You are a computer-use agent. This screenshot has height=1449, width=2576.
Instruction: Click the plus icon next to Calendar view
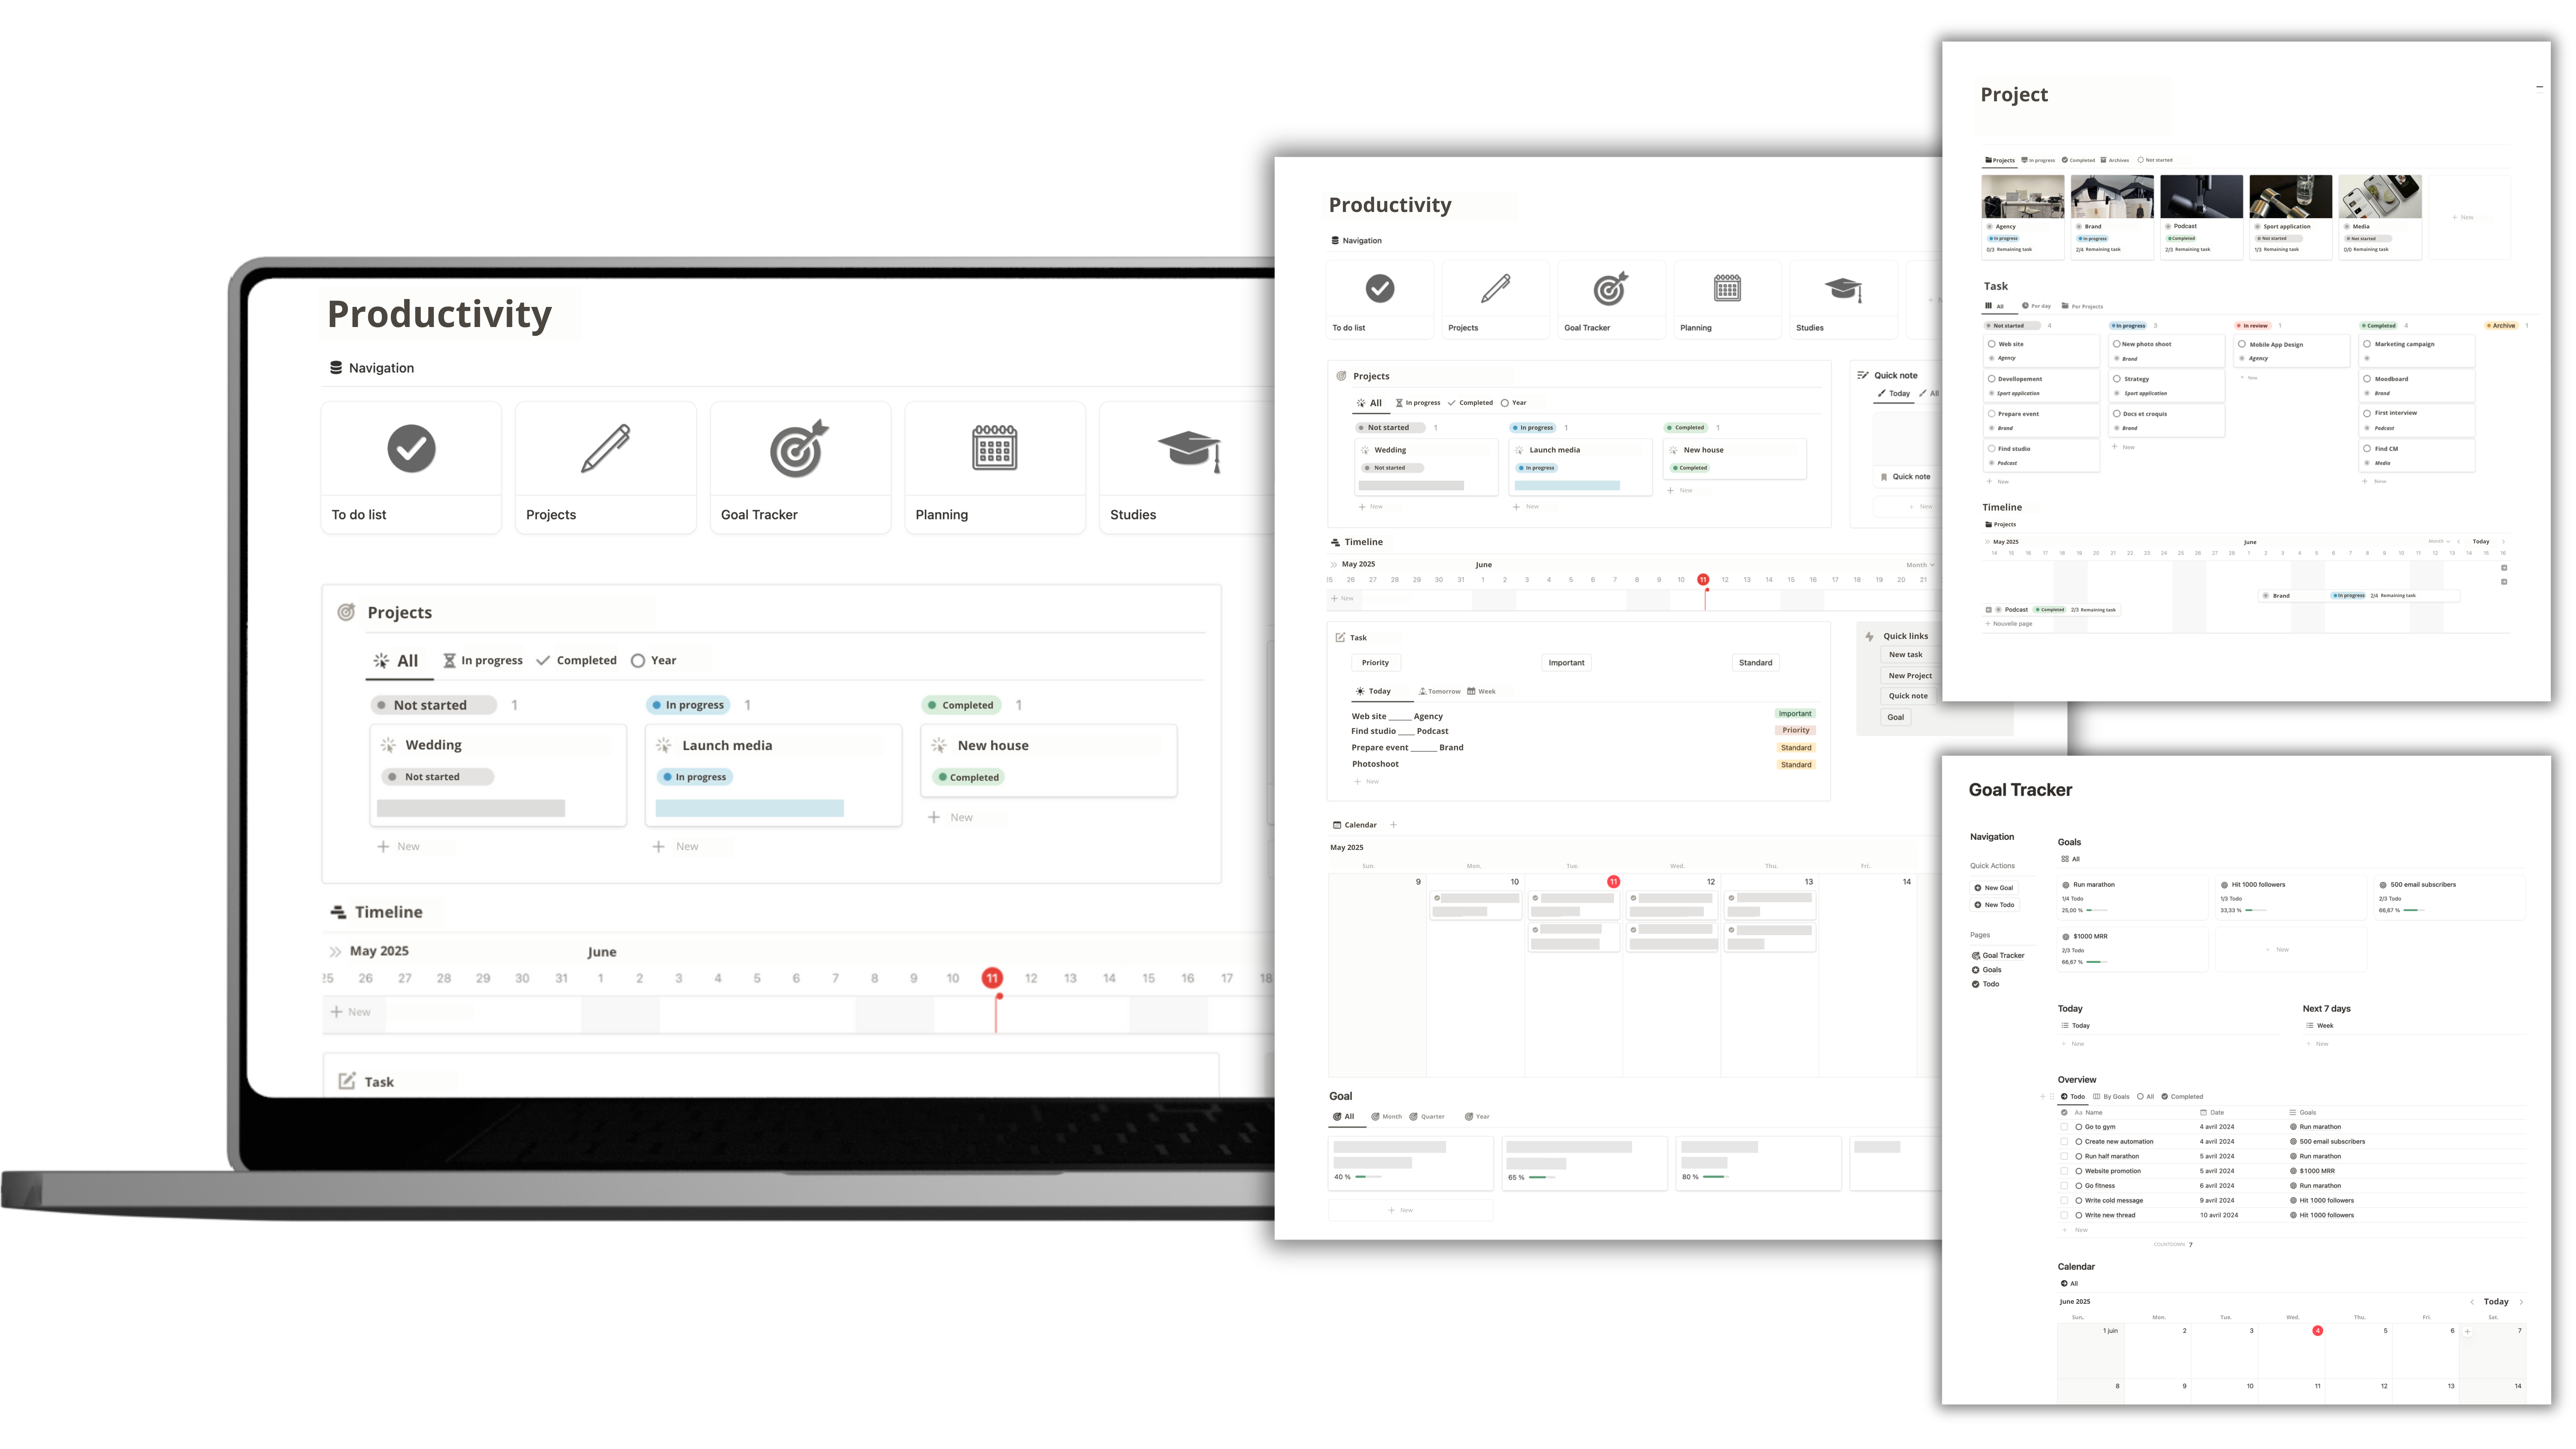(1393, 825)
